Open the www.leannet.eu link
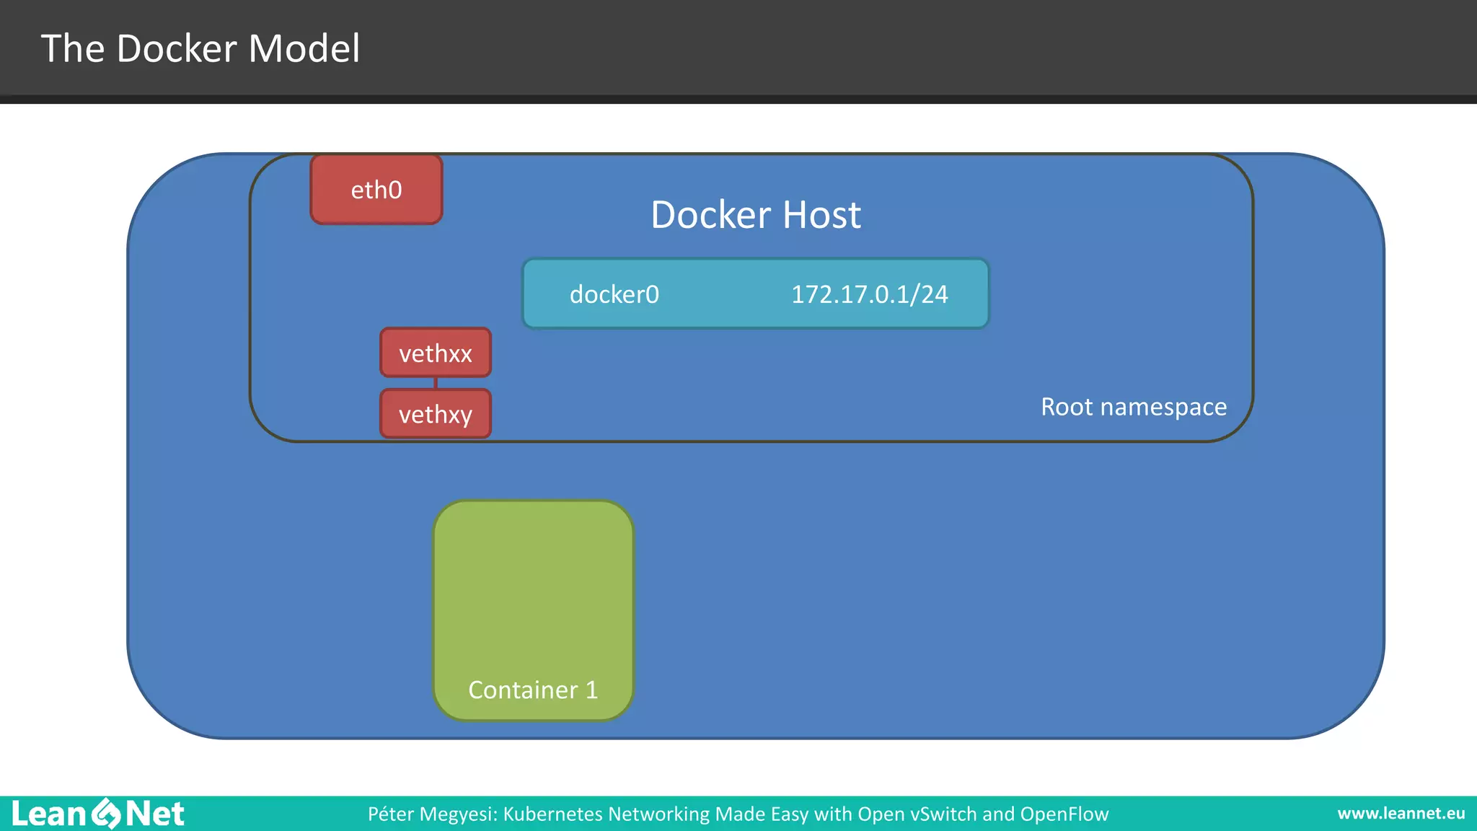 (1401, 814)
